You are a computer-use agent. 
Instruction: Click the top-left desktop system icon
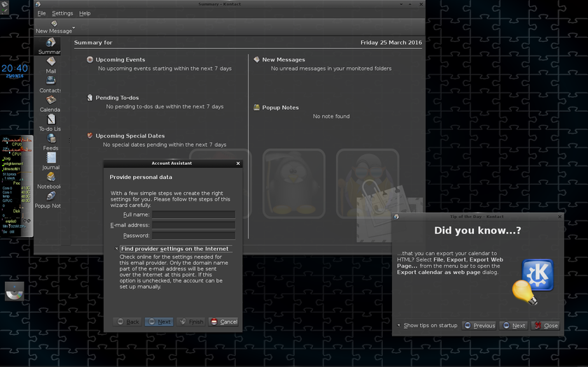pos(4,7)
